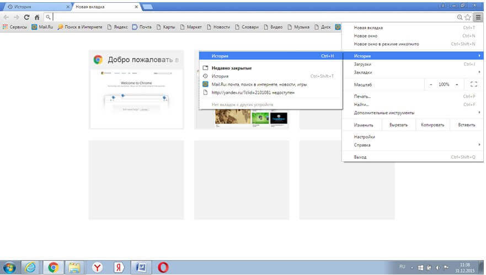
Task: Toggle fullscreen mode icon in Масштаб row
Action: 473,84
